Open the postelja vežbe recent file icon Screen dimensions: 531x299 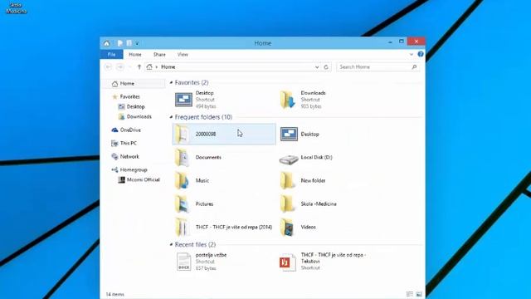click(x=184, y=262)
